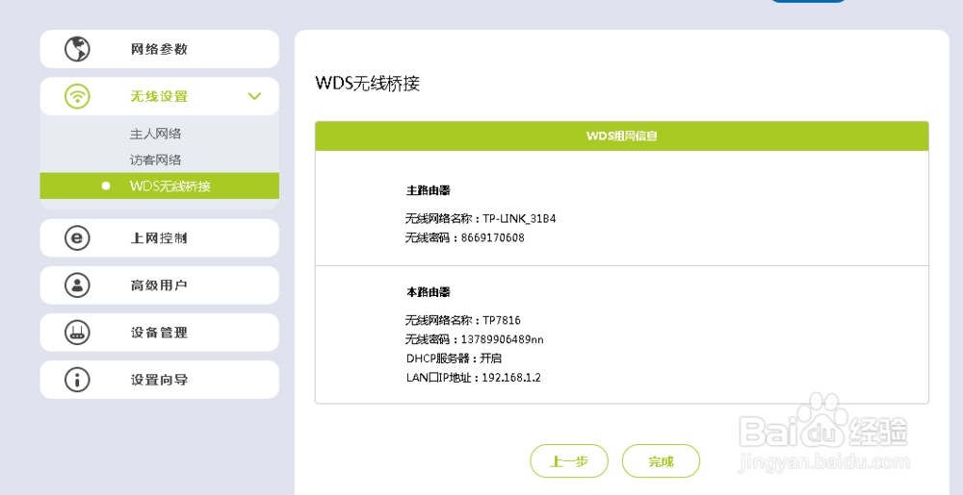Viewport: 963px width, 495px height.
Task: Click the main router password 8669170608
Action: [492, 237]
